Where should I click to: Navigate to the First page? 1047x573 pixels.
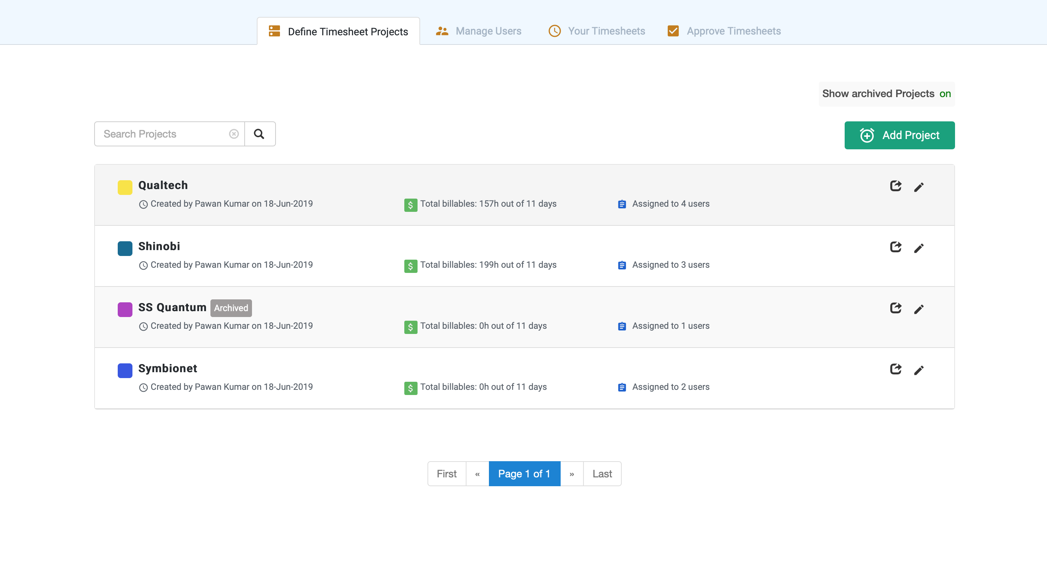(x=447, y=473)
